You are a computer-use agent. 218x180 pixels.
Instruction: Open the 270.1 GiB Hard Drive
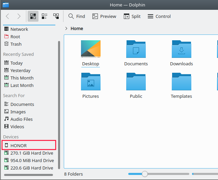click(29, 153)
